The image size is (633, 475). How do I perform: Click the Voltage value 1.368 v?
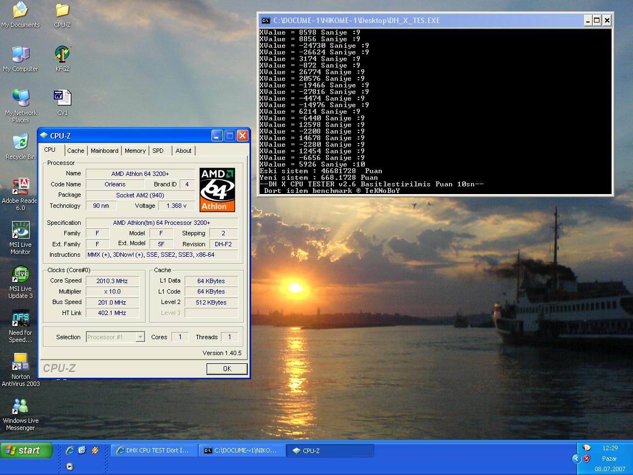[x=176, y=206]
